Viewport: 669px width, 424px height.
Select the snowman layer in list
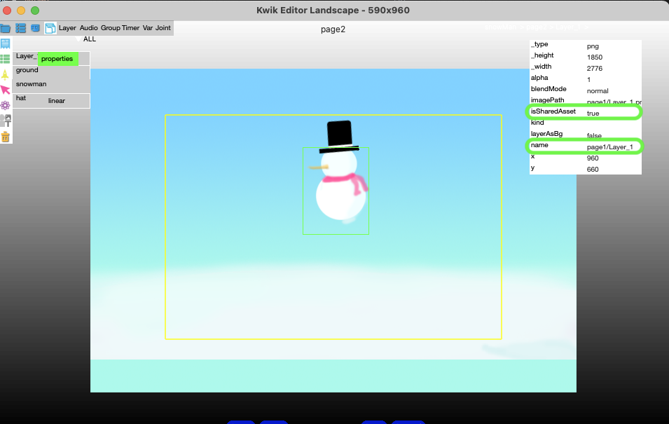32,84
